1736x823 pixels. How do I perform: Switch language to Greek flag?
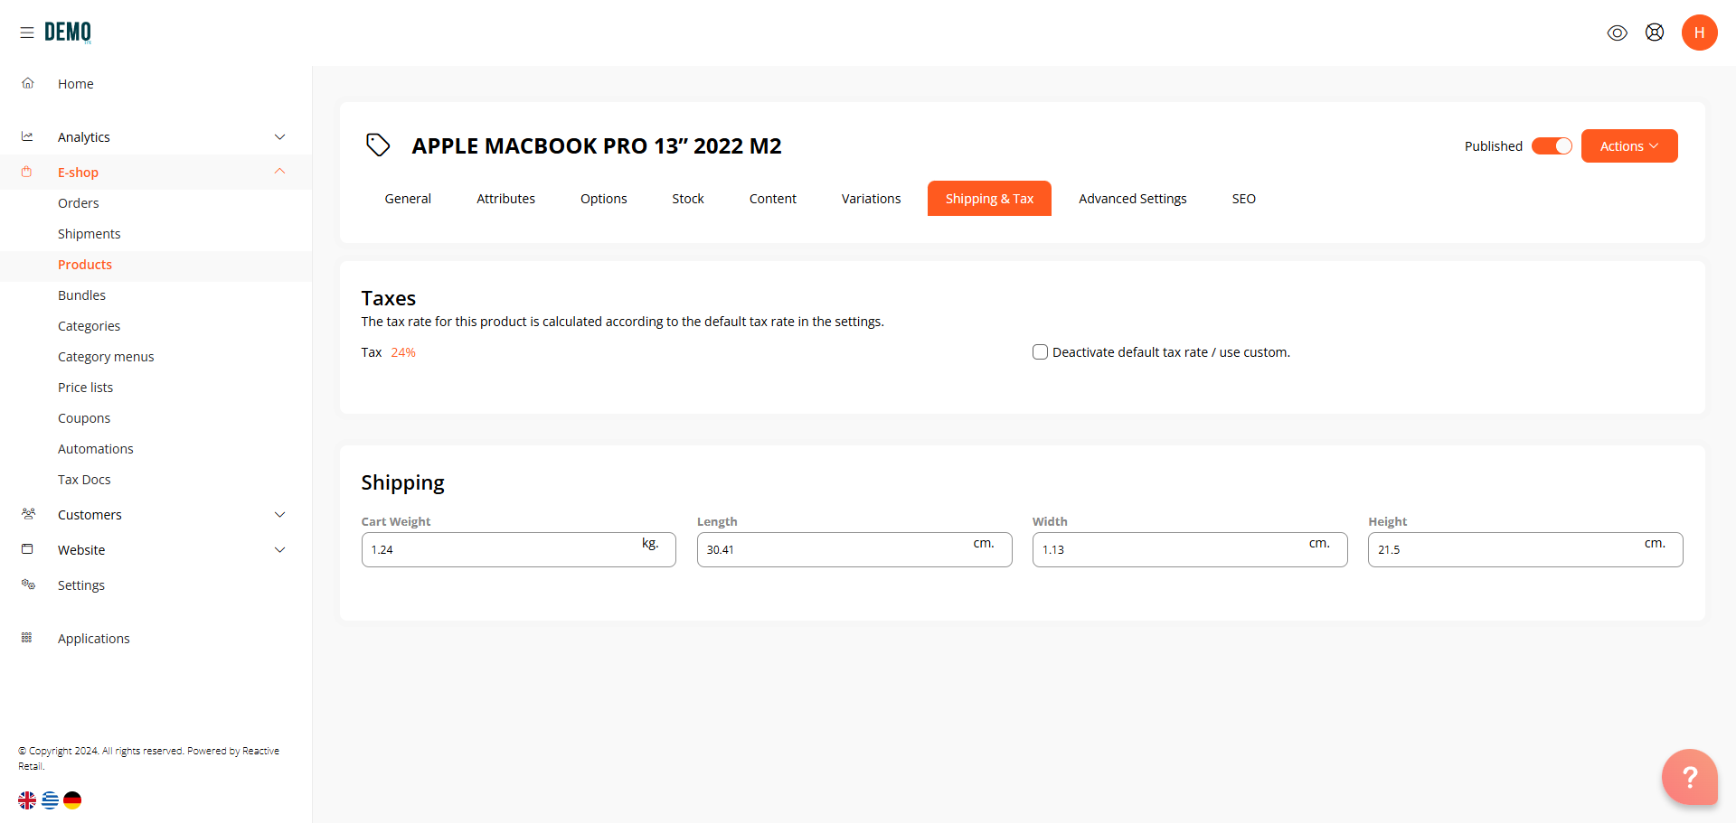[x=50, y=800]
